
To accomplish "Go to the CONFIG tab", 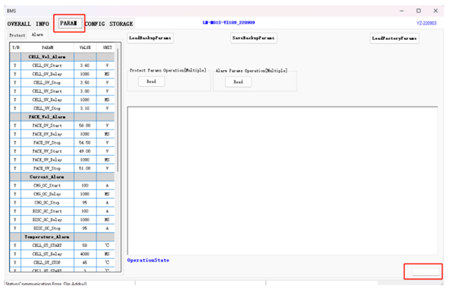I will (95, 23).
